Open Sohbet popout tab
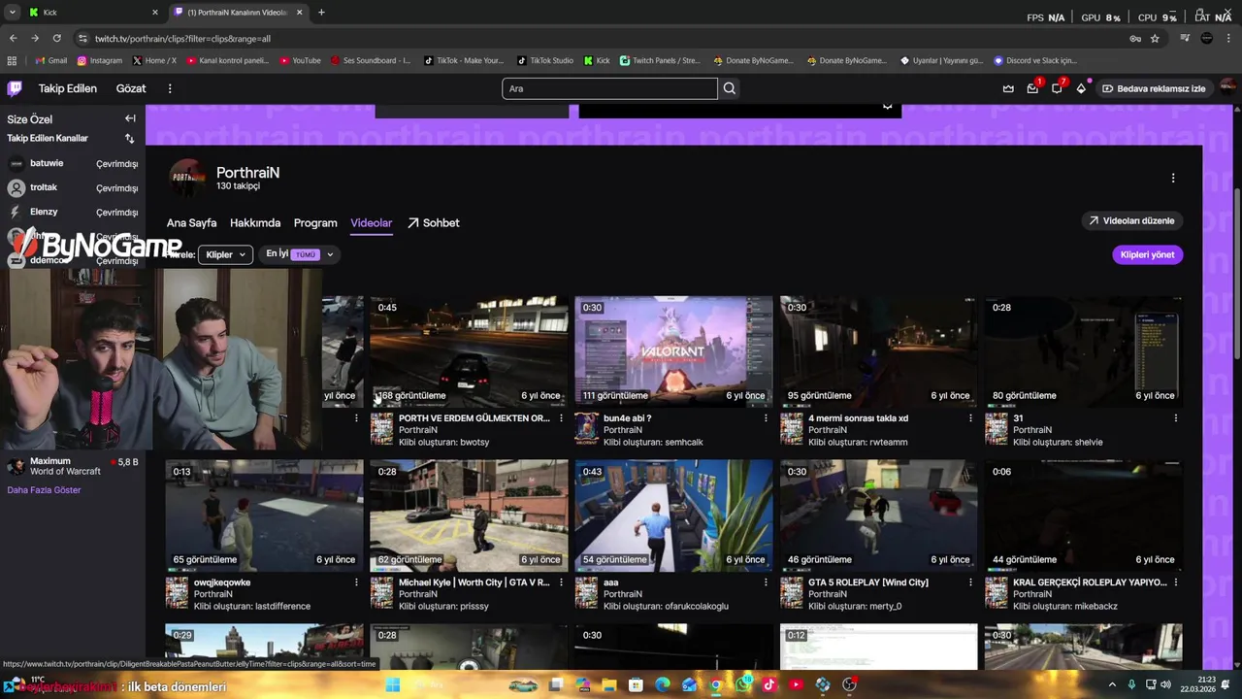The image size is (1242, 699). (x=434, y=223)
